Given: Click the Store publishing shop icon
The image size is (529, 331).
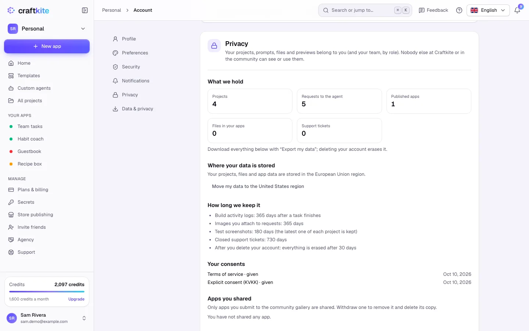Looking at the screenshot, I should (x=11, y=215).
